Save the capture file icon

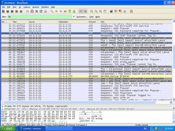pos(32,11)
